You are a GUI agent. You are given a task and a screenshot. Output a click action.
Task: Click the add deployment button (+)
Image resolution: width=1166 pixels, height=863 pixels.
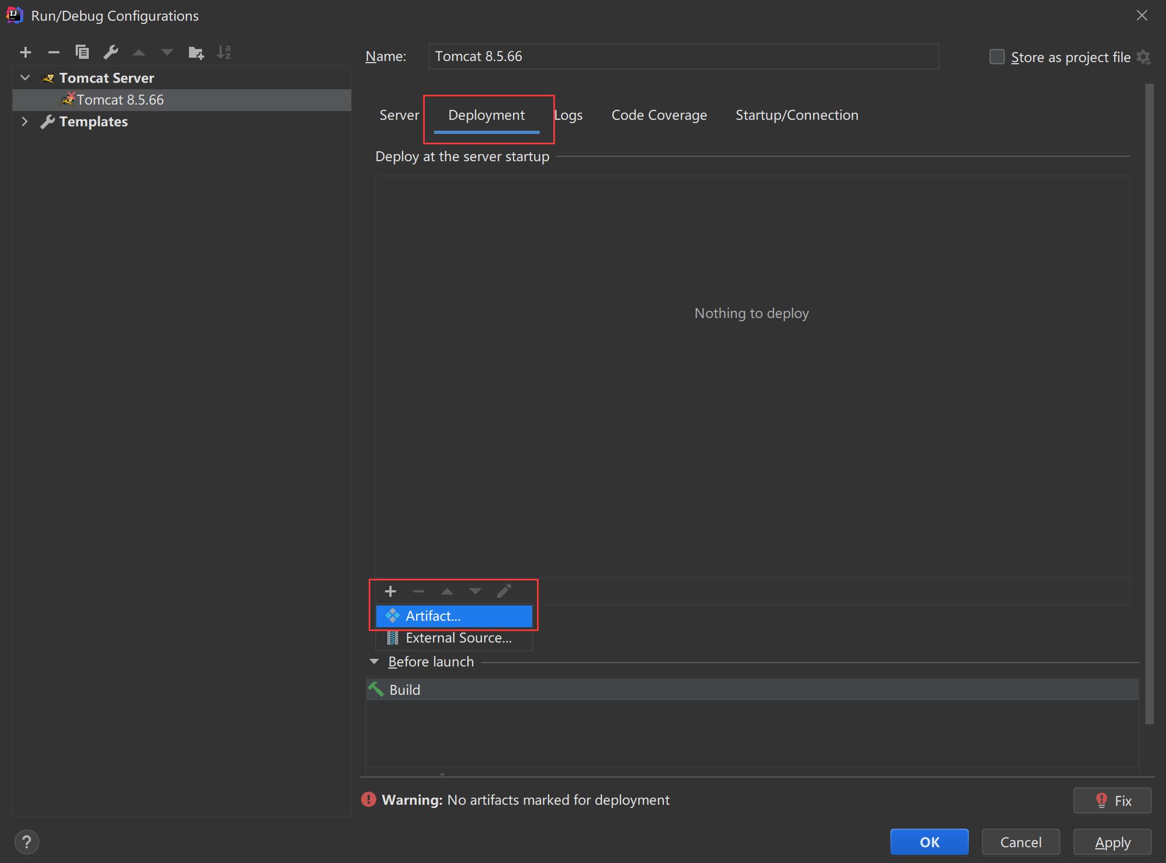(390, 591)
